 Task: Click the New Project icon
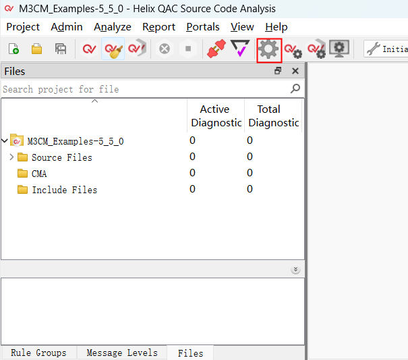coord(13,49)
